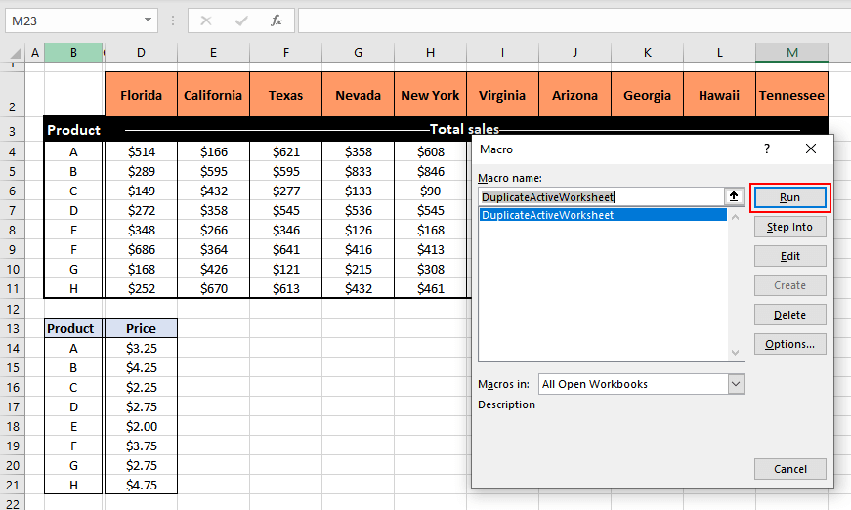Cancel the Macro dialog

point(789,469)
